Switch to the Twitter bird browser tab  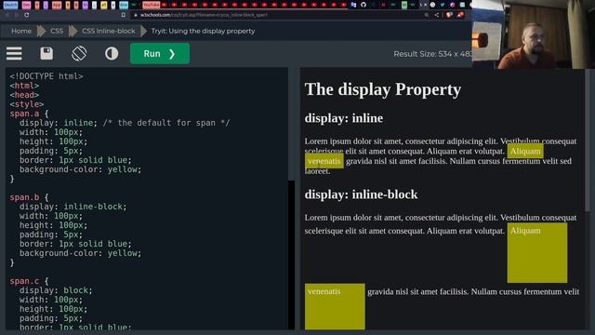coord(443,5)
